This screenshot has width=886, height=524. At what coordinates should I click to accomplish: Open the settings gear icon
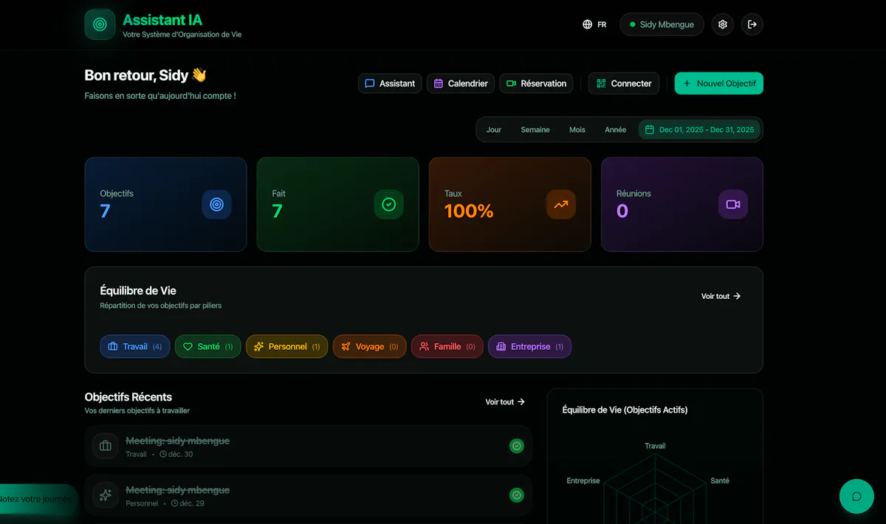(723, 24)
